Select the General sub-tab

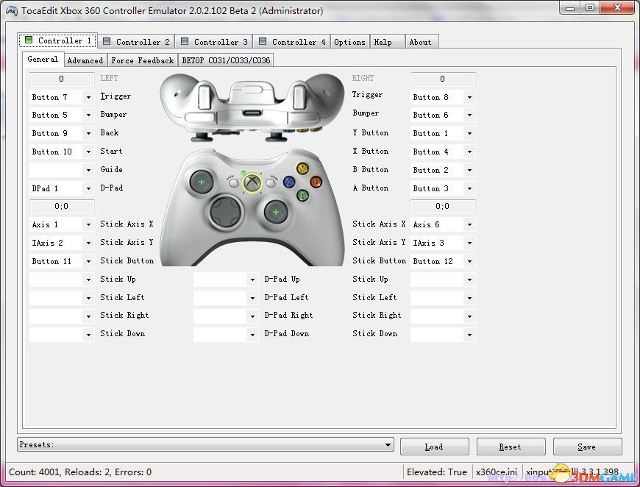(x=43, y=59)
